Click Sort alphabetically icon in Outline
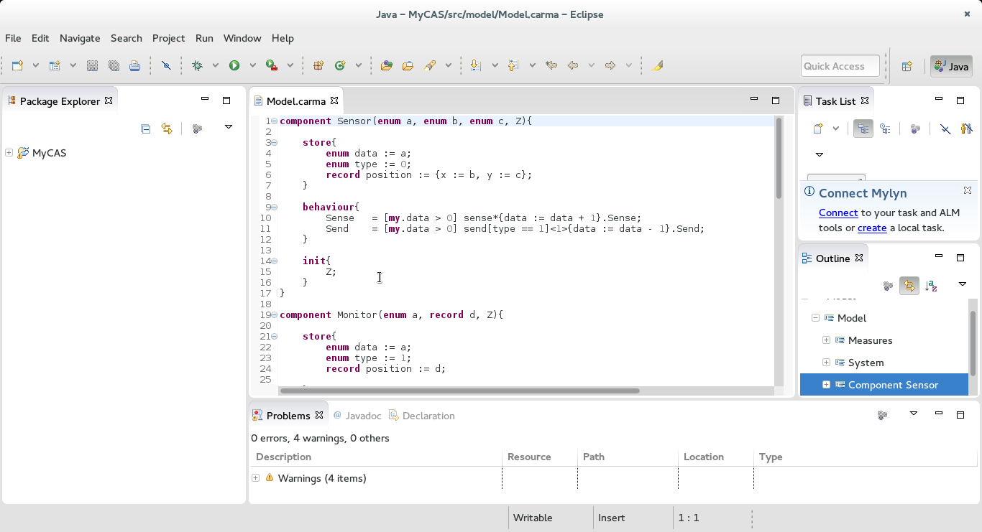The height and width of the screenshot is (532, 982). click(931, 286)
